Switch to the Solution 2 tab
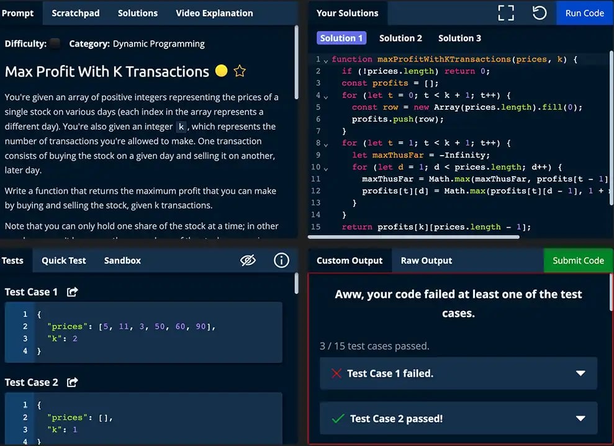Image resolution: width=614 pixels, height=446 pixels. [x=400, y=38]
